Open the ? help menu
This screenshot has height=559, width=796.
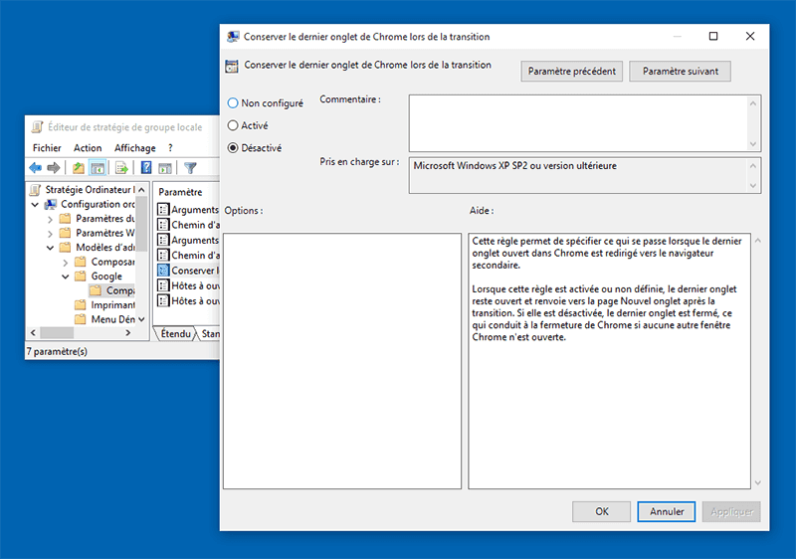pyautogui.click(x=170, y=147)
